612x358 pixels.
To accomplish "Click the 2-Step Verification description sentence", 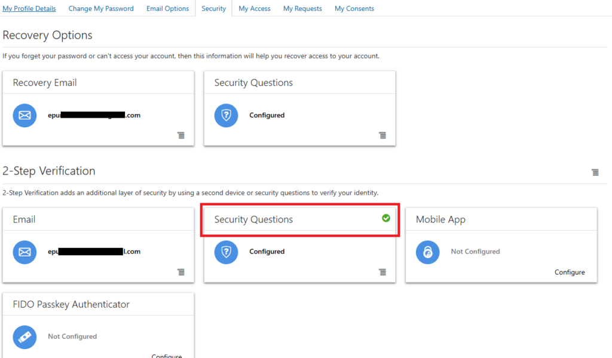I will coord(191,192).
